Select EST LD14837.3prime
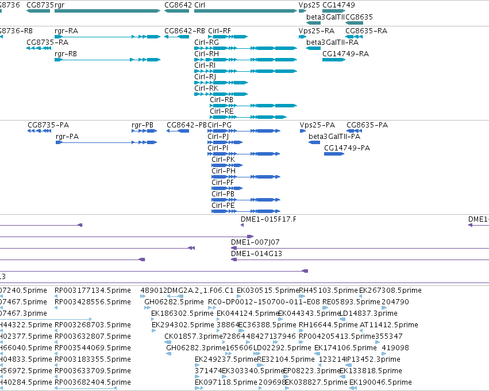This screenshot has width=489, height=391. coord(342,319)
